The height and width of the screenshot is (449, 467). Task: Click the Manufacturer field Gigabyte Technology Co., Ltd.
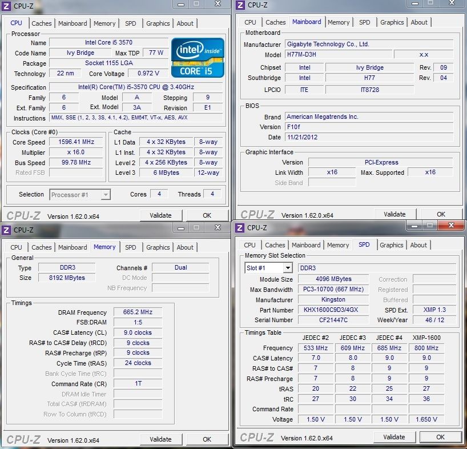coord(369,44)
